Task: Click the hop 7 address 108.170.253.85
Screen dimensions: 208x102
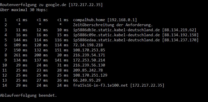Action: (x=89, y=50)
